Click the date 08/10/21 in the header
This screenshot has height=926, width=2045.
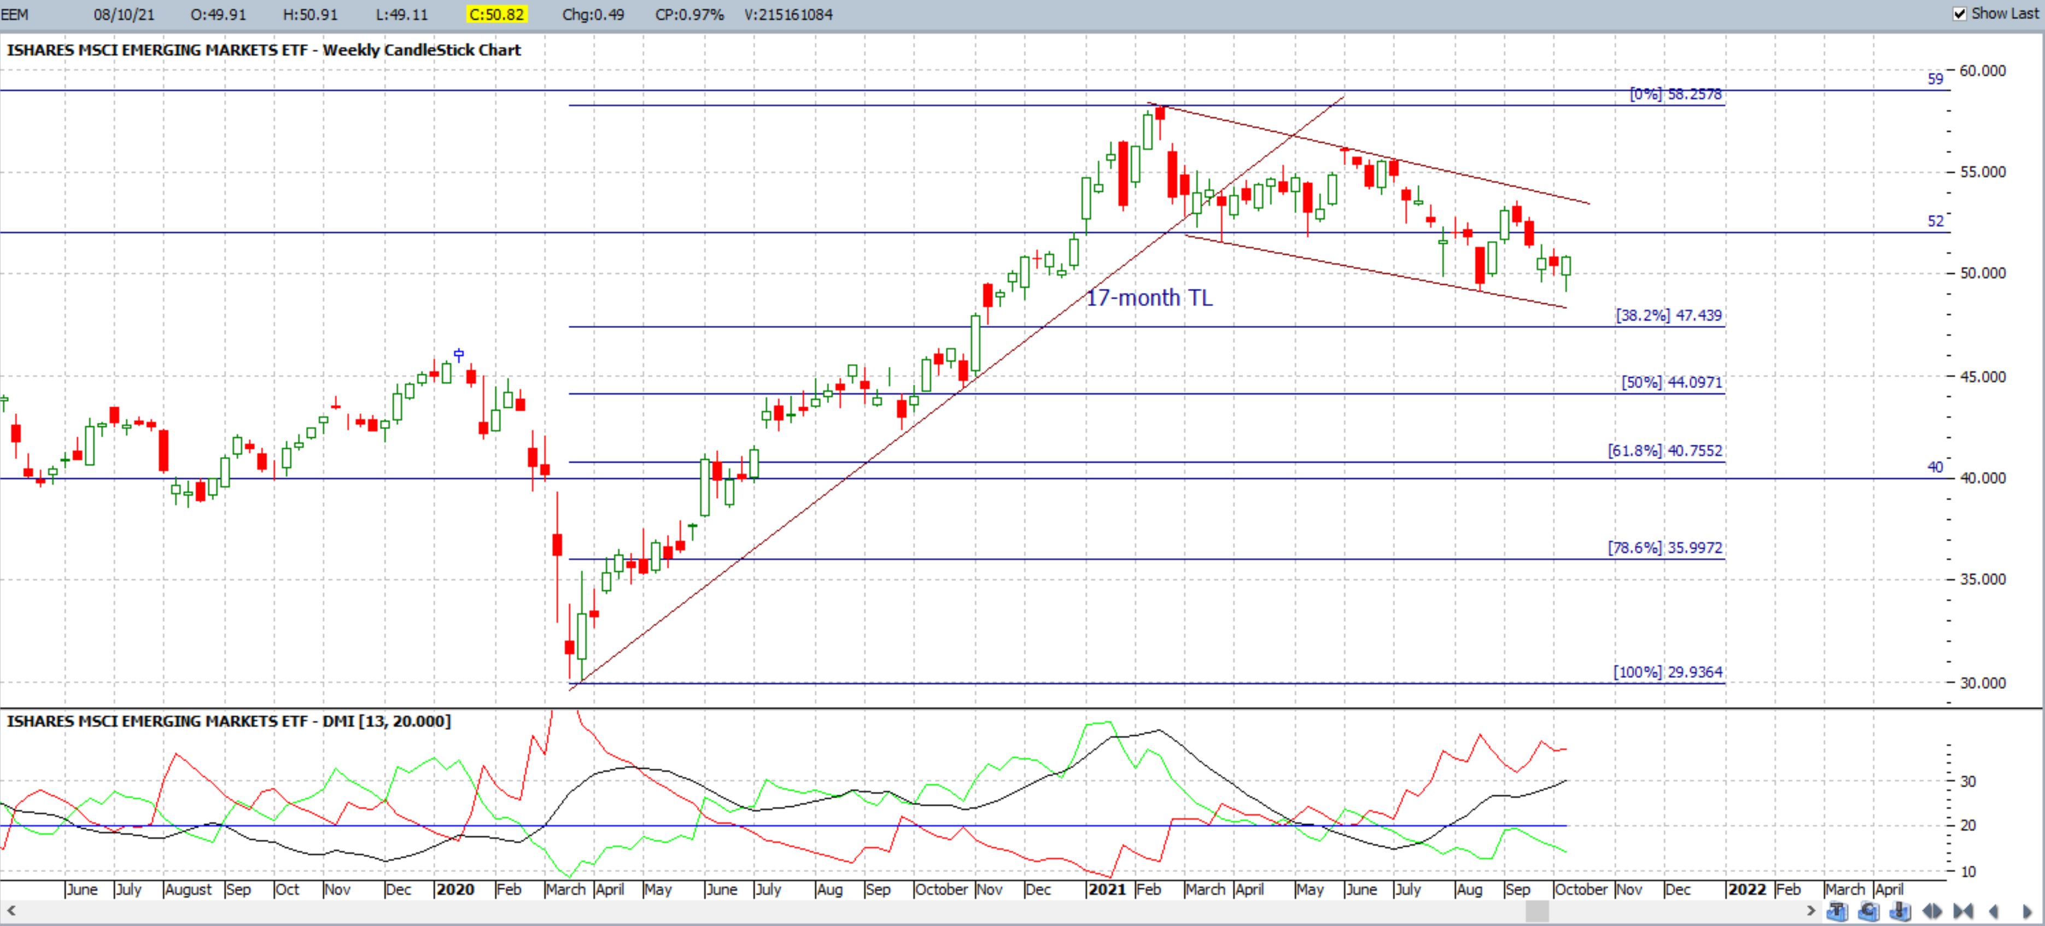pyautogui.click(x=124, y=14)
